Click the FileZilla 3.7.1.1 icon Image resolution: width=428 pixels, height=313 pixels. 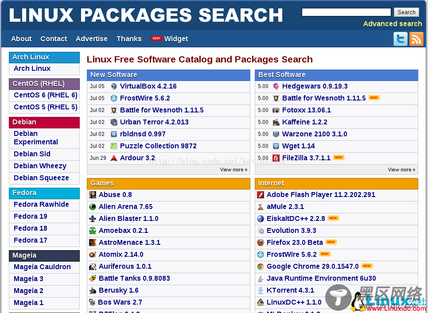(276, 158)
